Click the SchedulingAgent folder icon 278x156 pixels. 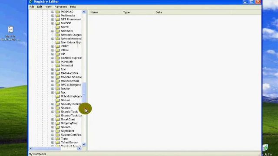point(57,96)
